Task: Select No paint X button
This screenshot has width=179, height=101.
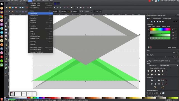Action: pyautogui.click(x=149, y=22)
